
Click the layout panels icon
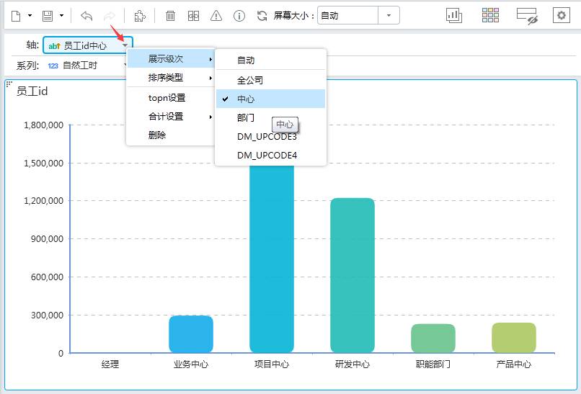tap(193, 16)
